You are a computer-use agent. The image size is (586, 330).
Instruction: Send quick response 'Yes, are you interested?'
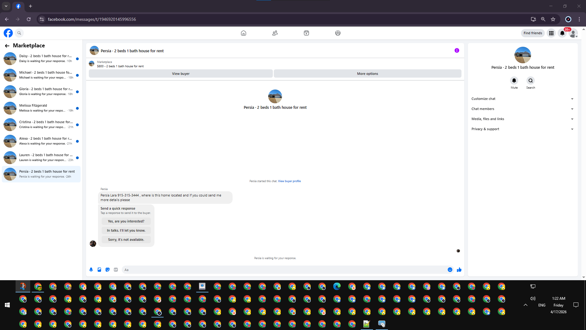[126, 221]
